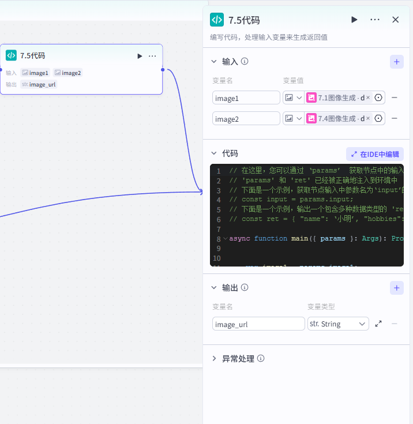Click the canvas node's code icon
413x424 pixels.
tap(11, 55)
